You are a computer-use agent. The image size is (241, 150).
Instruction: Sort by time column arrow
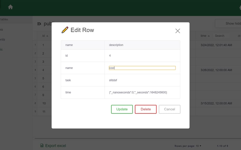(209, 36)
